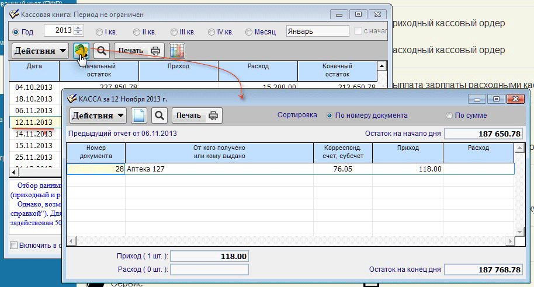Click scroll up arrow of Кассовая книга table
534x287 pixels.
click(x=382, y=66)
